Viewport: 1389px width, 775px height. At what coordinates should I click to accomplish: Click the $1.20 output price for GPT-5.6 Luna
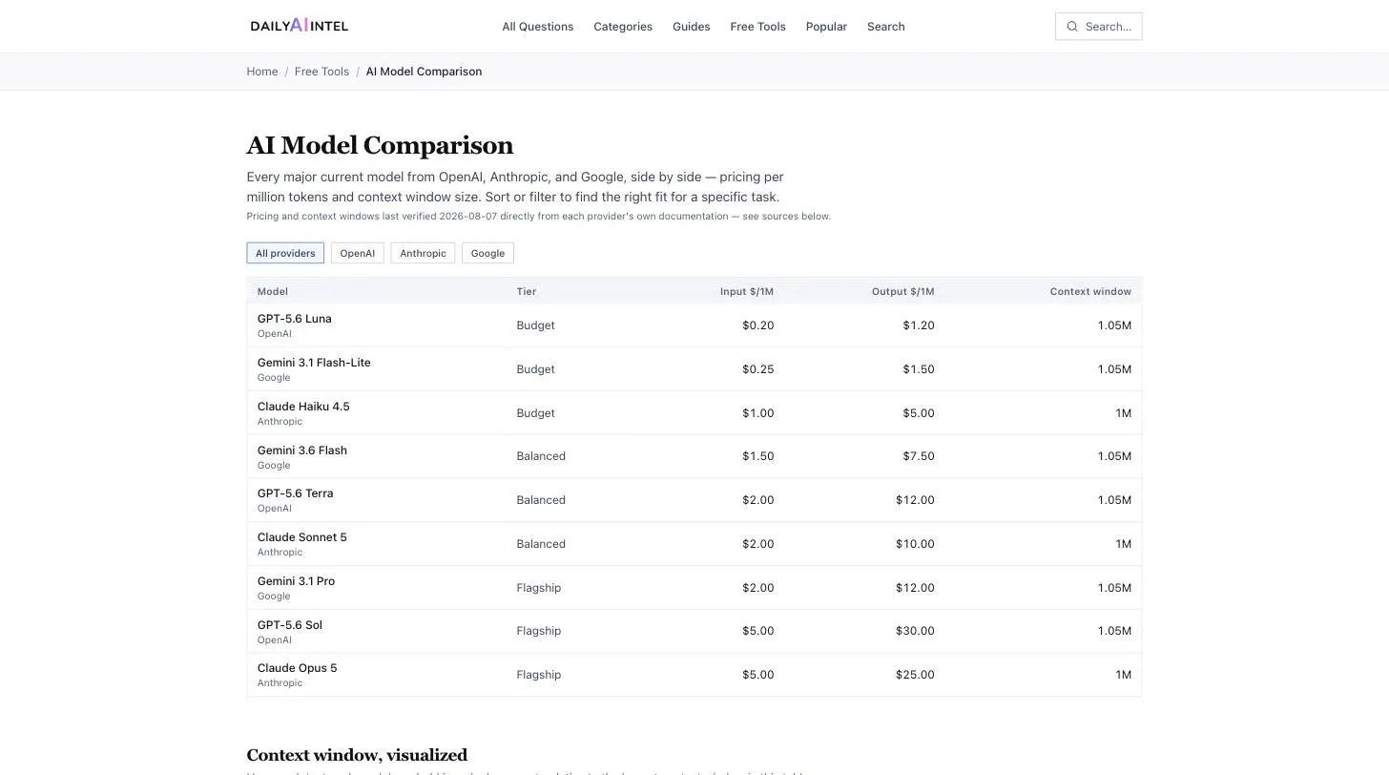point(919,325)
